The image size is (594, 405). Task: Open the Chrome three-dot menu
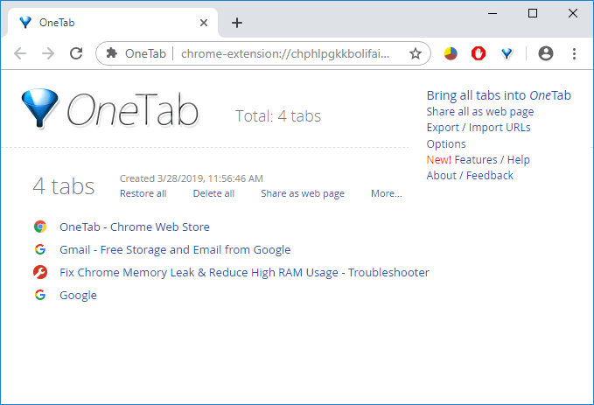tap(574, 53)
